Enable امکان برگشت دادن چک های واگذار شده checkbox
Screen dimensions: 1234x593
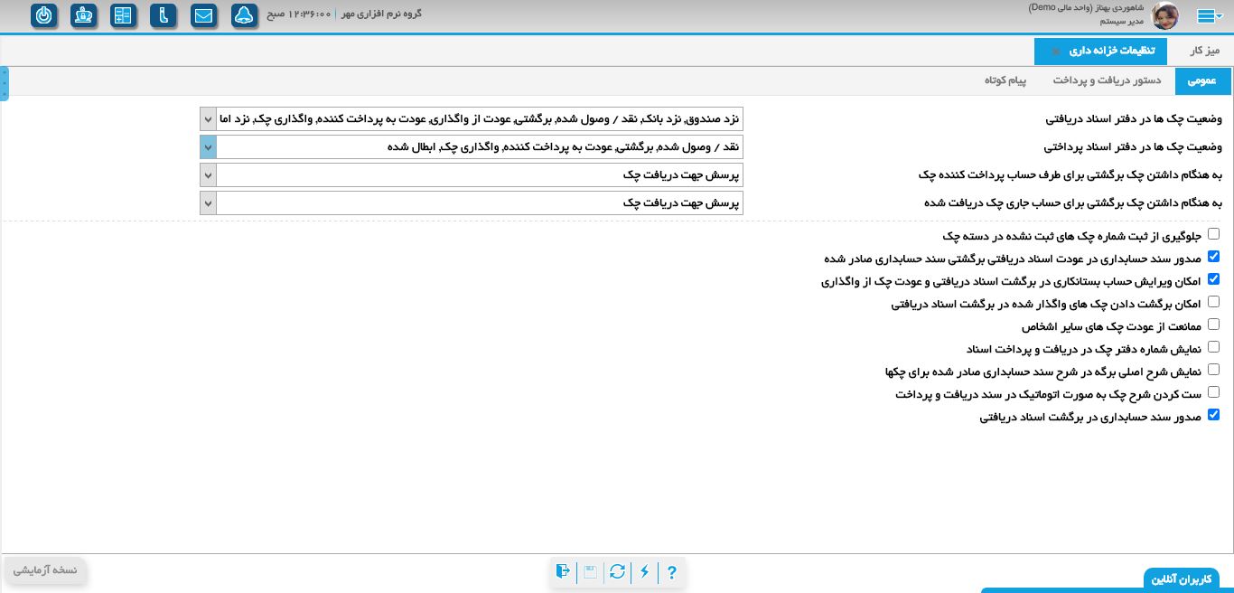coord(1213,302)
